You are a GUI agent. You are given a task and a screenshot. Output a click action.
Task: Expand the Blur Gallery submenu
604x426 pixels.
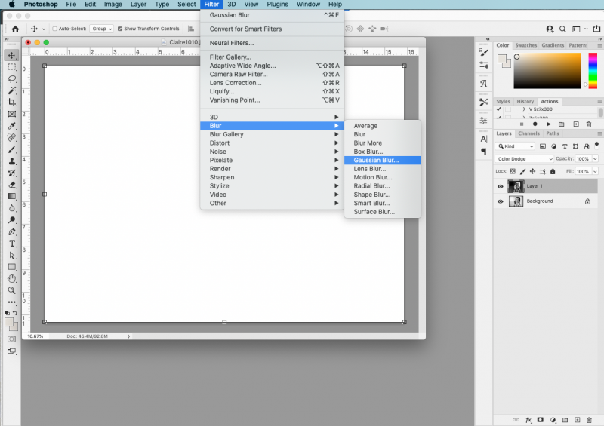272,134
